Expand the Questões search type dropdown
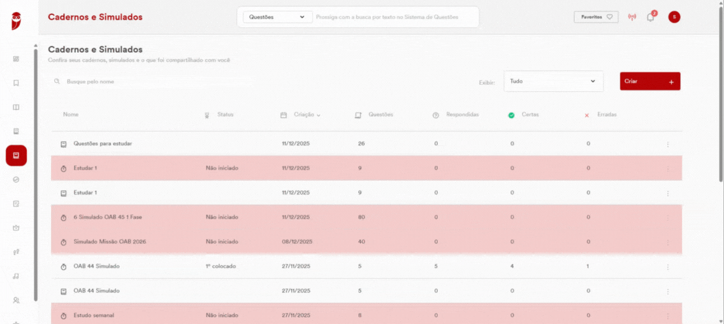Screen dimensions: 724x324 click(x=277, y=17)
